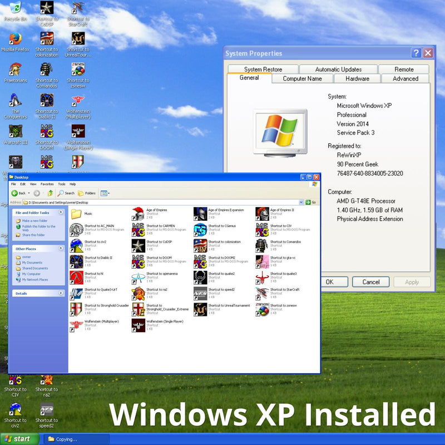Switch to the Remote tab
Image resolution: width=445 pixels, height=445 pixels.
click(x=404, y=69)
